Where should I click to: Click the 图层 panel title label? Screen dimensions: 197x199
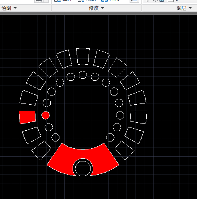tap(181, 8)
